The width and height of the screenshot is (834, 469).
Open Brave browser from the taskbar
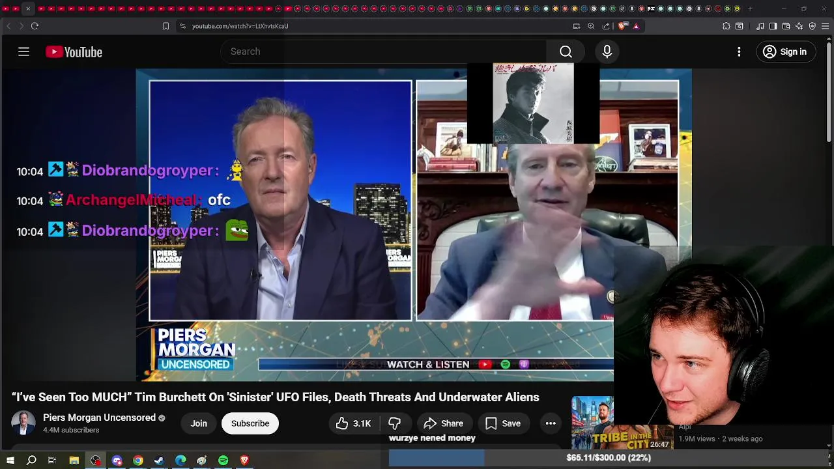pyautogui.click(x=244, y=461)
